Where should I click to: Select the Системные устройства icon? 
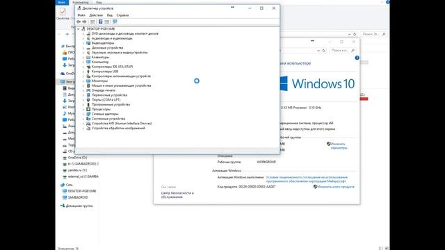point(88,119)
